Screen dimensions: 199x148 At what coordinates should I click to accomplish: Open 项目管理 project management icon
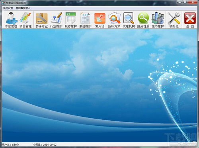[25, 20]
